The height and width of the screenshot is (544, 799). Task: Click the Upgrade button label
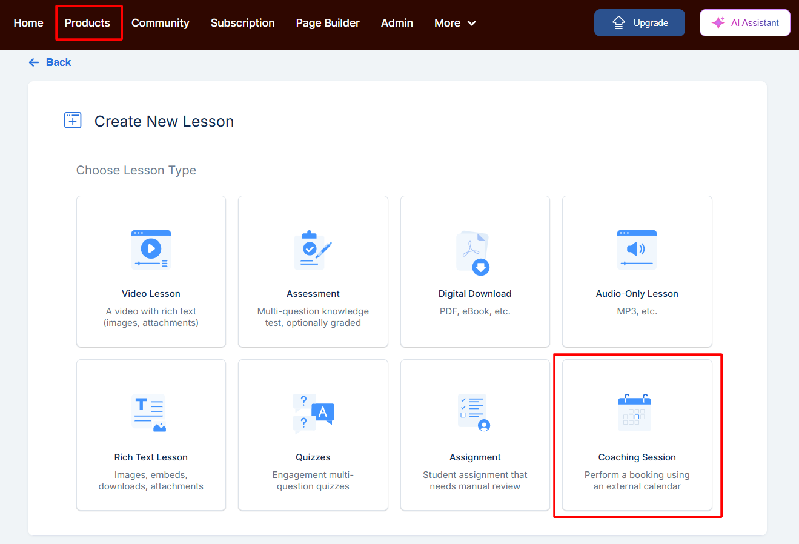(651, 23)
